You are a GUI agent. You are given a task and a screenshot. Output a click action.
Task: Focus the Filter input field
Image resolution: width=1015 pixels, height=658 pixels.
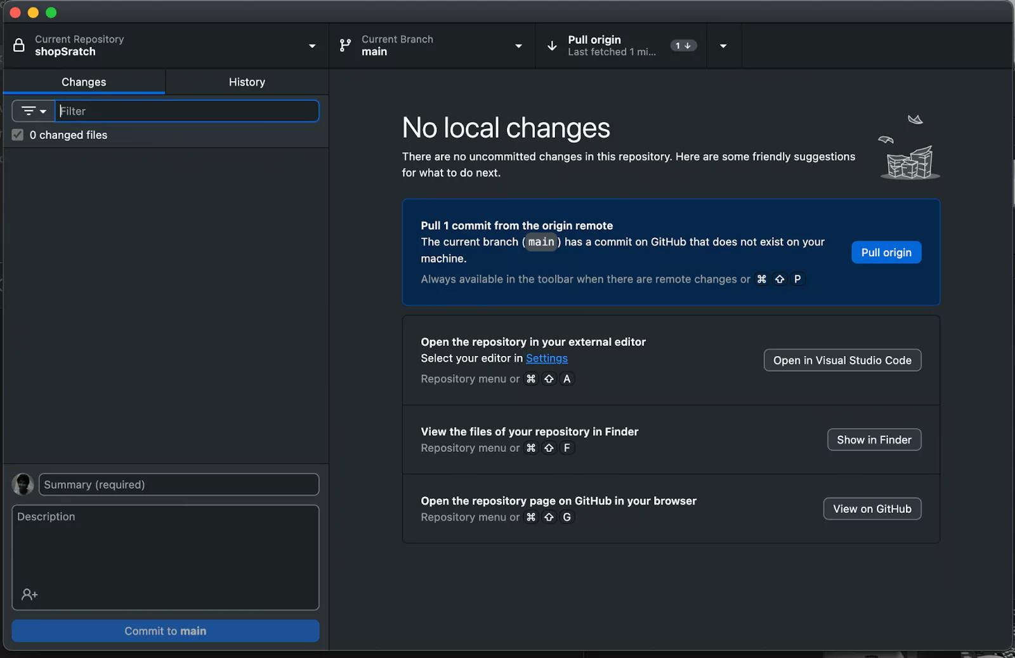[187, 111]
